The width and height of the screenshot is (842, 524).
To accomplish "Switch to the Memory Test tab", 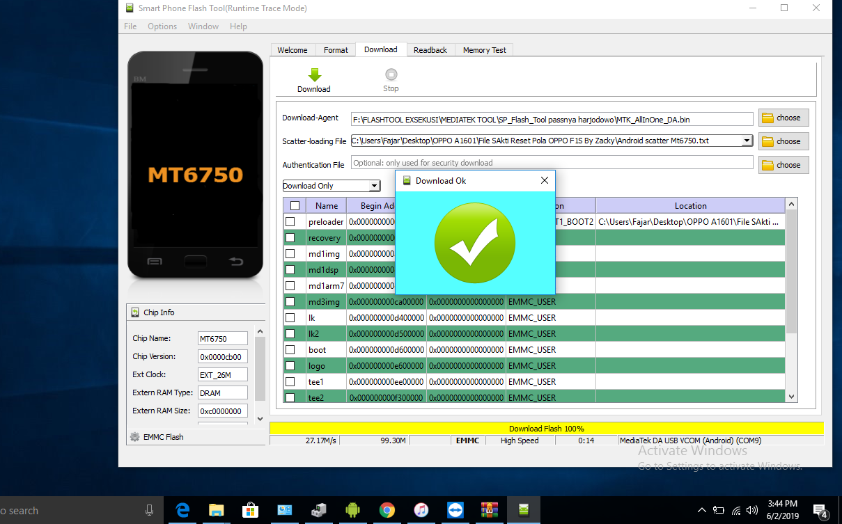I will (485, 50).
